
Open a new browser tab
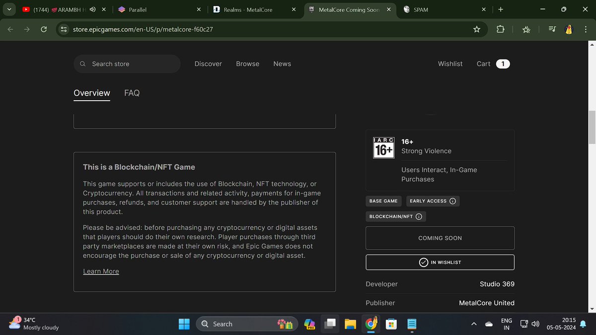[500, 9]
